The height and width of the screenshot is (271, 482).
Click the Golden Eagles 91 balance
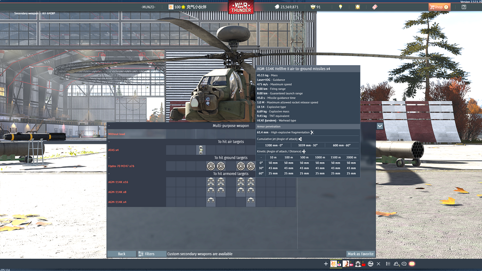tap(316, 7)
